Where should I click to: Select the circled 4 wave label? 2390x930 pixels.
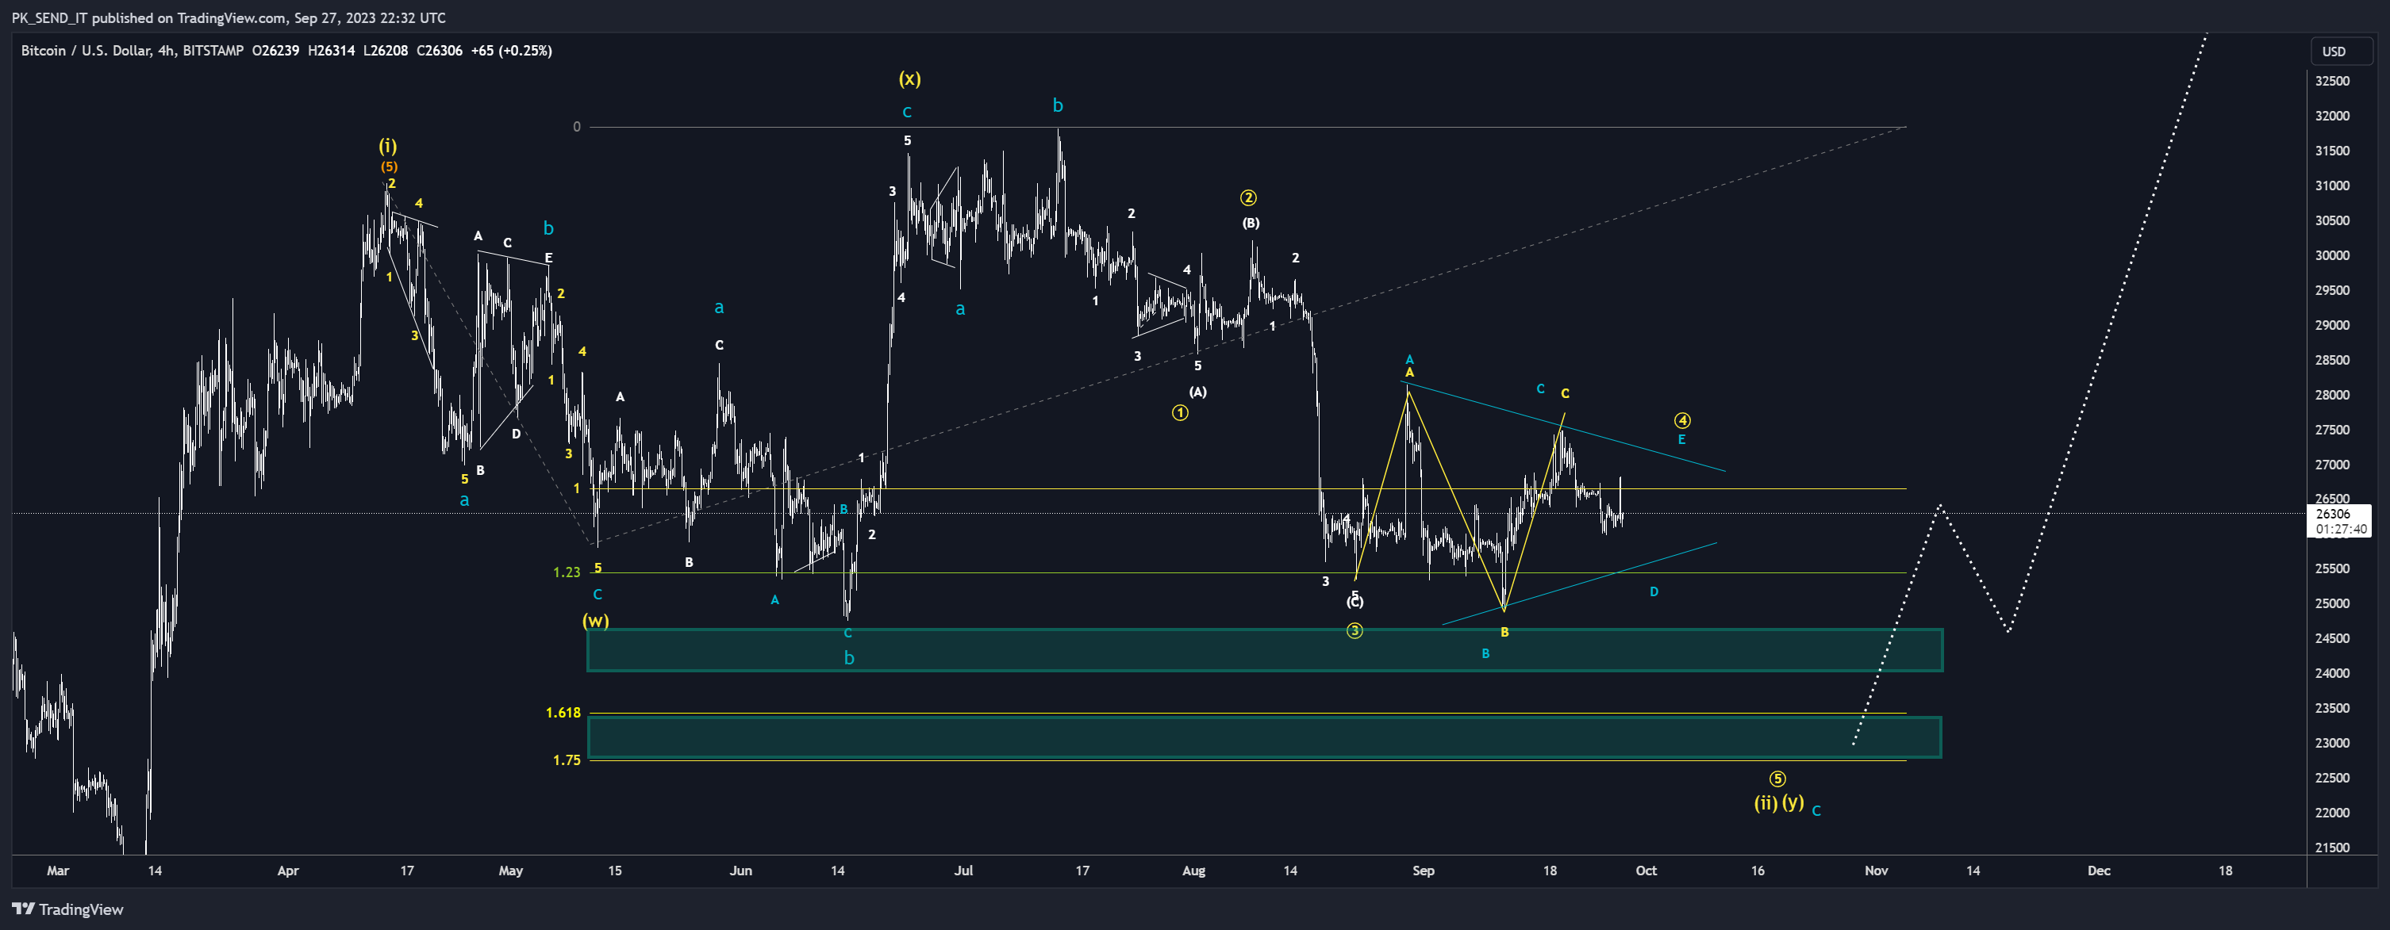(1682, 420)
